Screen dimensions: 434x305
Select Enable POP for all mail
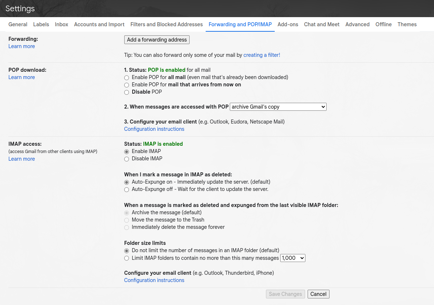point(126,78)
